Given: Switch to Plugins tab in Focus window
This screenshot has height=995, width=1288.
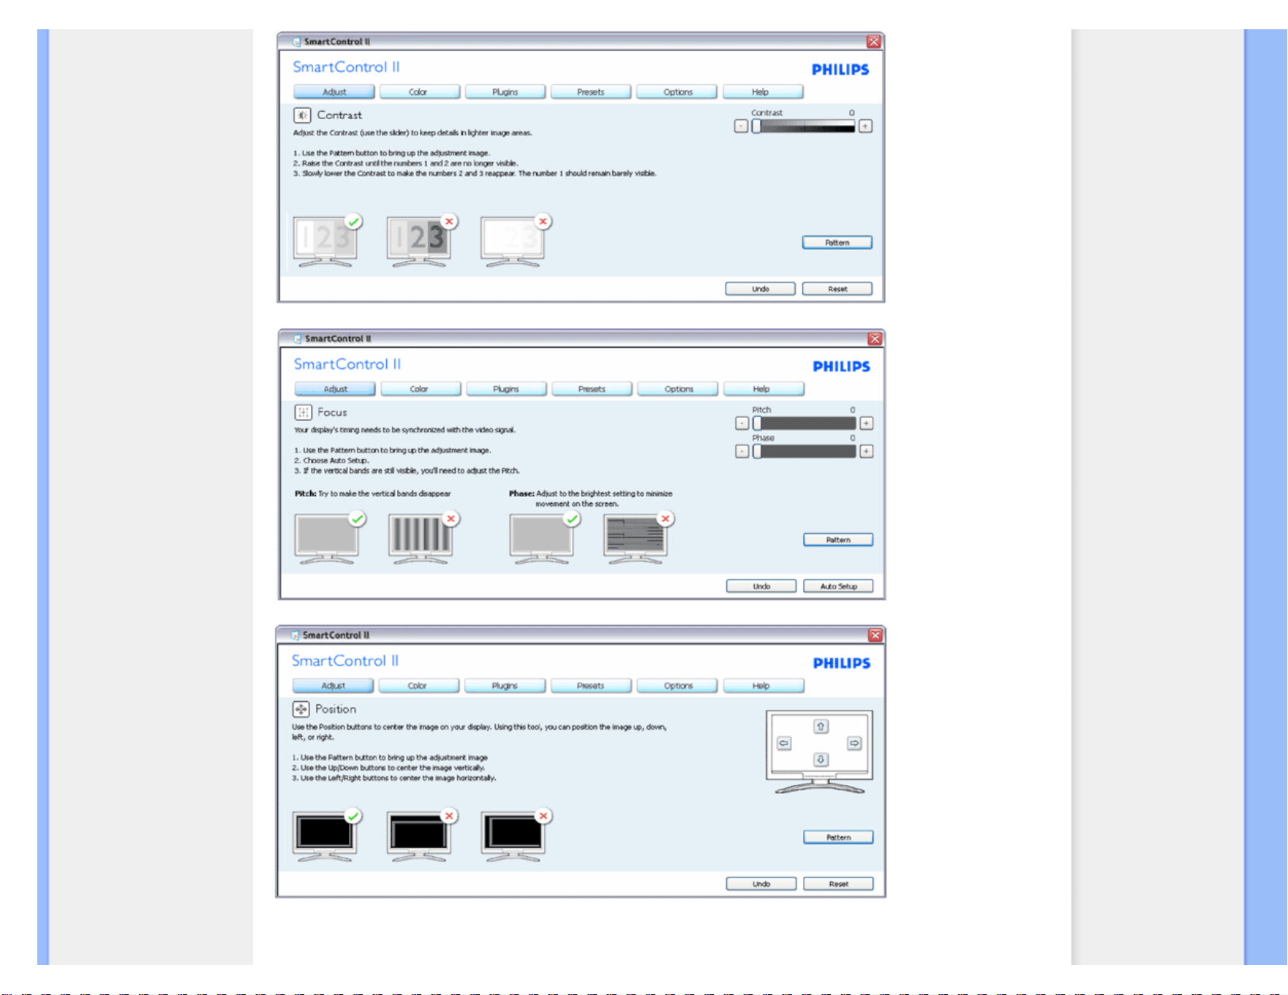Looking at the screenshot, I should [x=506, y=389].
